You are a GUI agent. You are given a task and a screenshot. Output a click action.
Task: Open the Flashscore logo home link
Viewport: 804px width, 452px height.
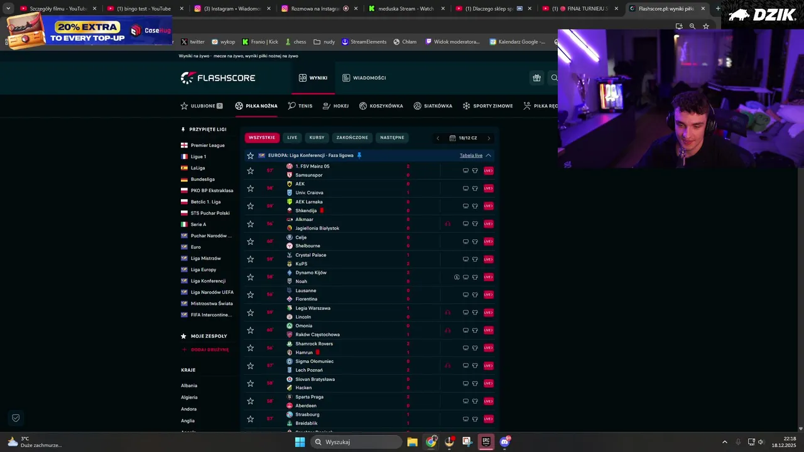(x=218, y=78)
